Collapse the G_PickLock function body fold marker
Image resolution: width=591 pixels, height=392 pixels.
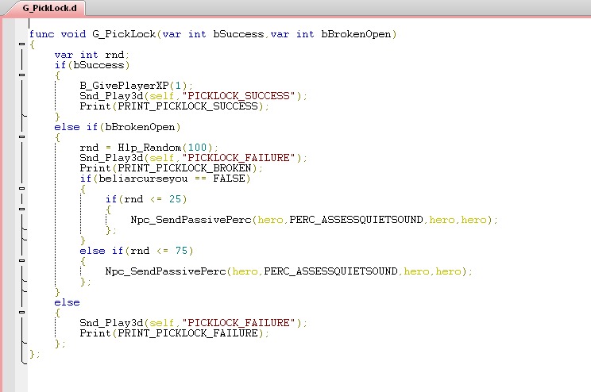(22, 44)
